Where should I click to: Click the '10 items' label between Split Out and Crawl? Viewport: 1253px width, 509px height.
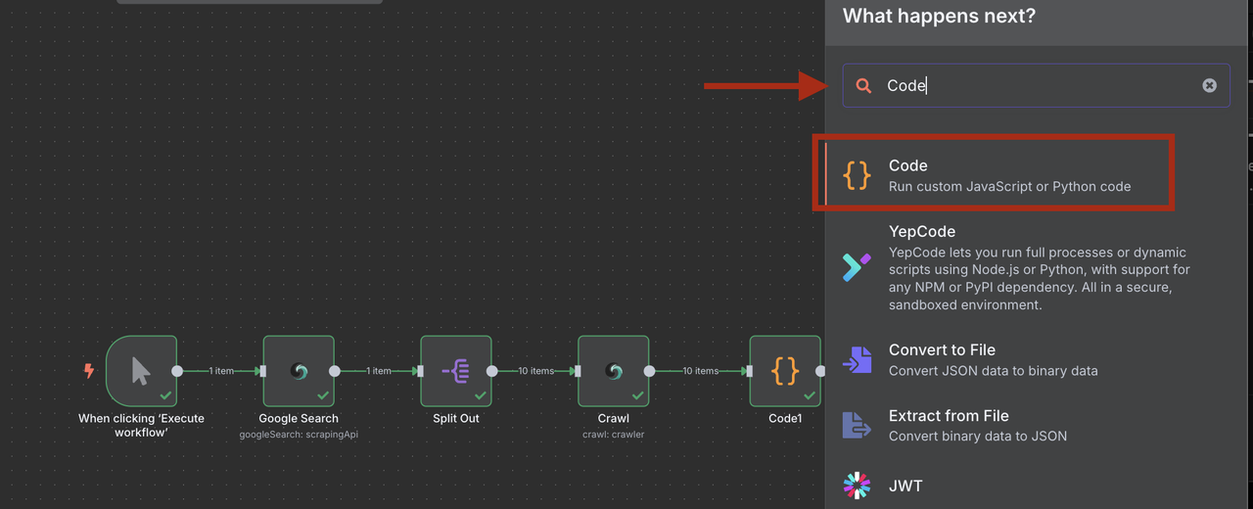(x=535, y=371)
